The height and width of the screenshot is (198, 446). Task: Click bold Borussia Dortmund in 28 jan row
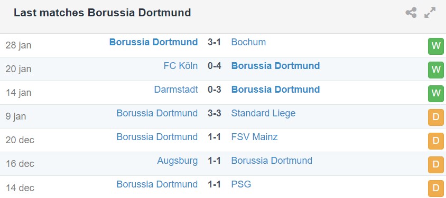point(154,42)
